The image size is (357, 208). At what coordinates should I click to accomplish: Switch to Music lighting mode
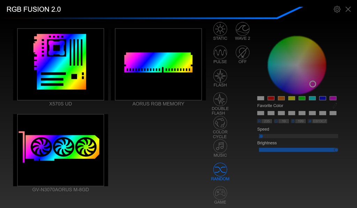(220, 146)
